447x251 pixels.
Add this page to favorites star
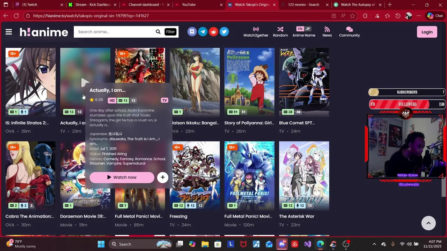pyautogui.click(x=352, y=16)
